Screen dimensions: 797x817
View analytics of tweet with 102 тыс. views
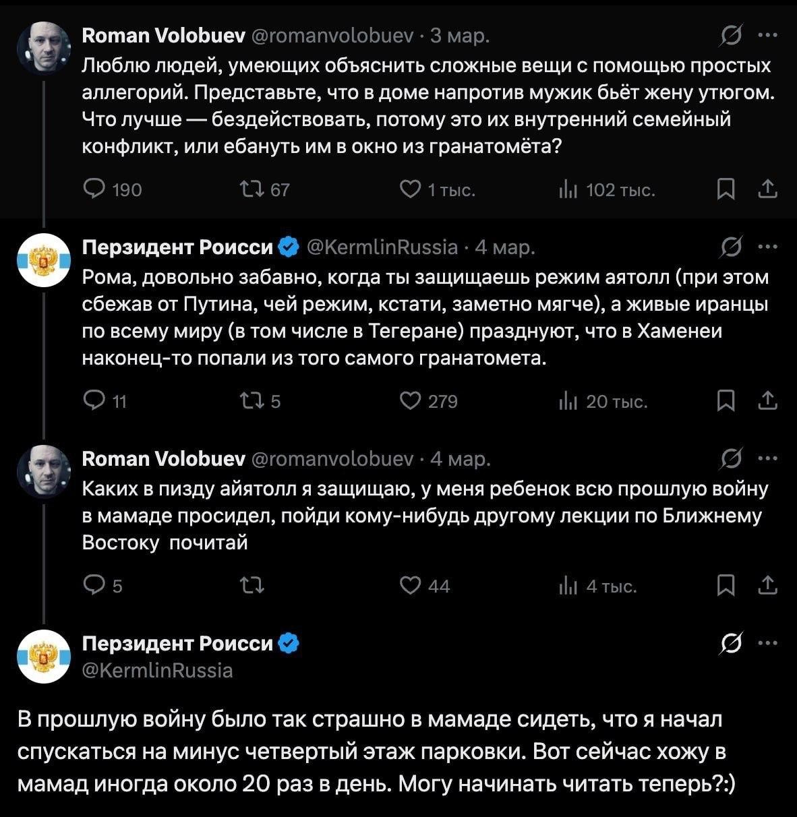(x=569, y=191)
